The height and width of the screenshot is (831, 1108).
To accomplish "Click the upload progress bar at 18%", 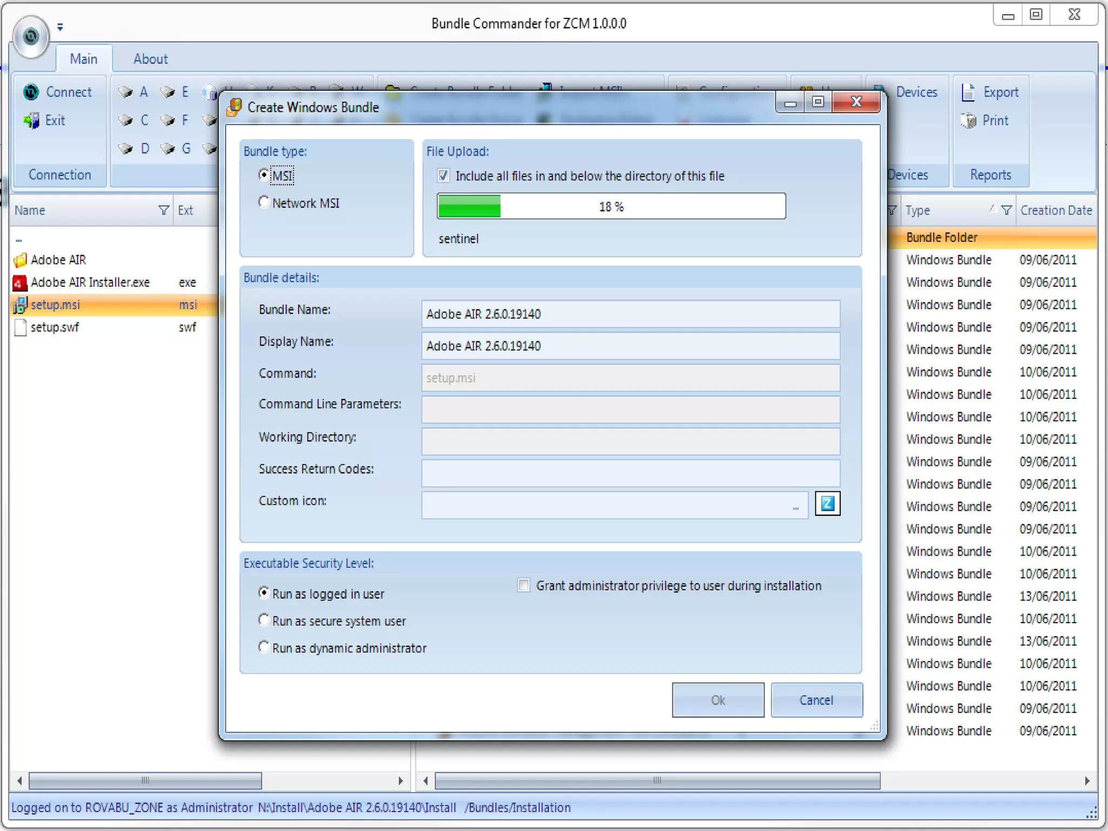I will click(611, 206).
